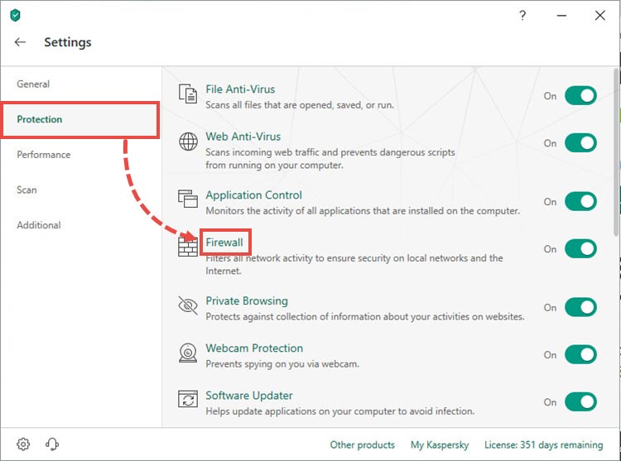Screen dimensions: 621x461
Task: Click the Firewall brick wall icon
Action: [x=188, y=247]
